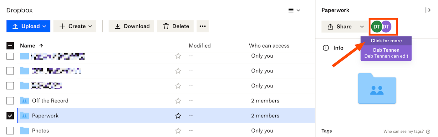The width and height of the screenshot is (438, 137).
Task: Collapse the details side panel
Action: 428,10
